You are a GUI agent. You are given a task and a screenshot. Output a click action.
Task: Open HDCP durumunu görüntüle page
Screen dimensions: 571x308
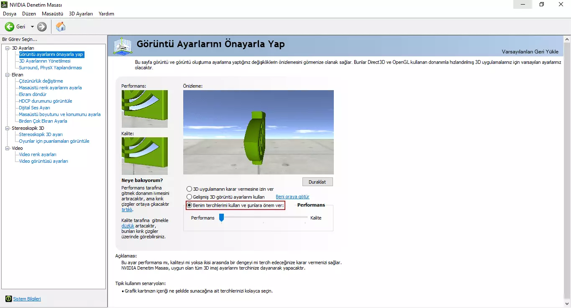point(46,101)
